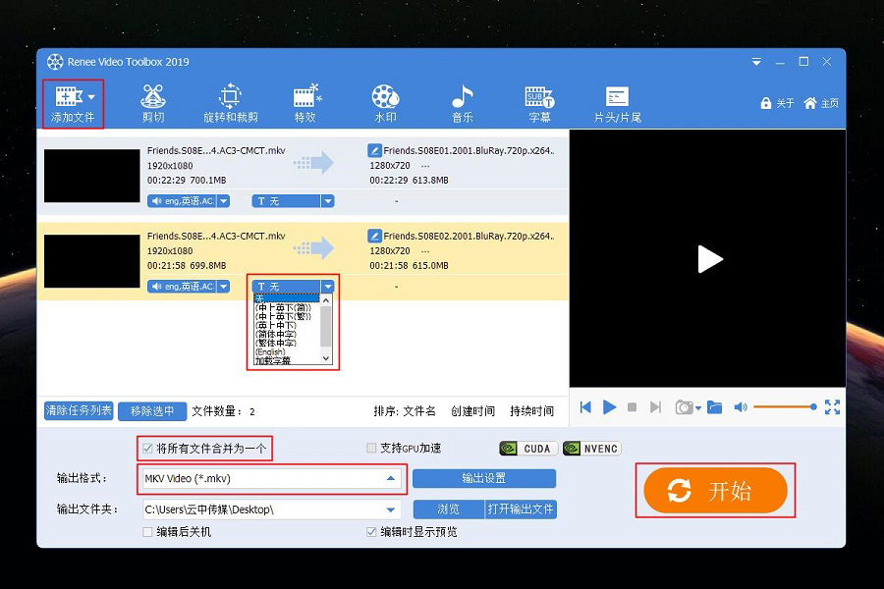Click the Add Files (添加文件) icon
This screenshot has height=589, width=884.
(x=67, y=96)
